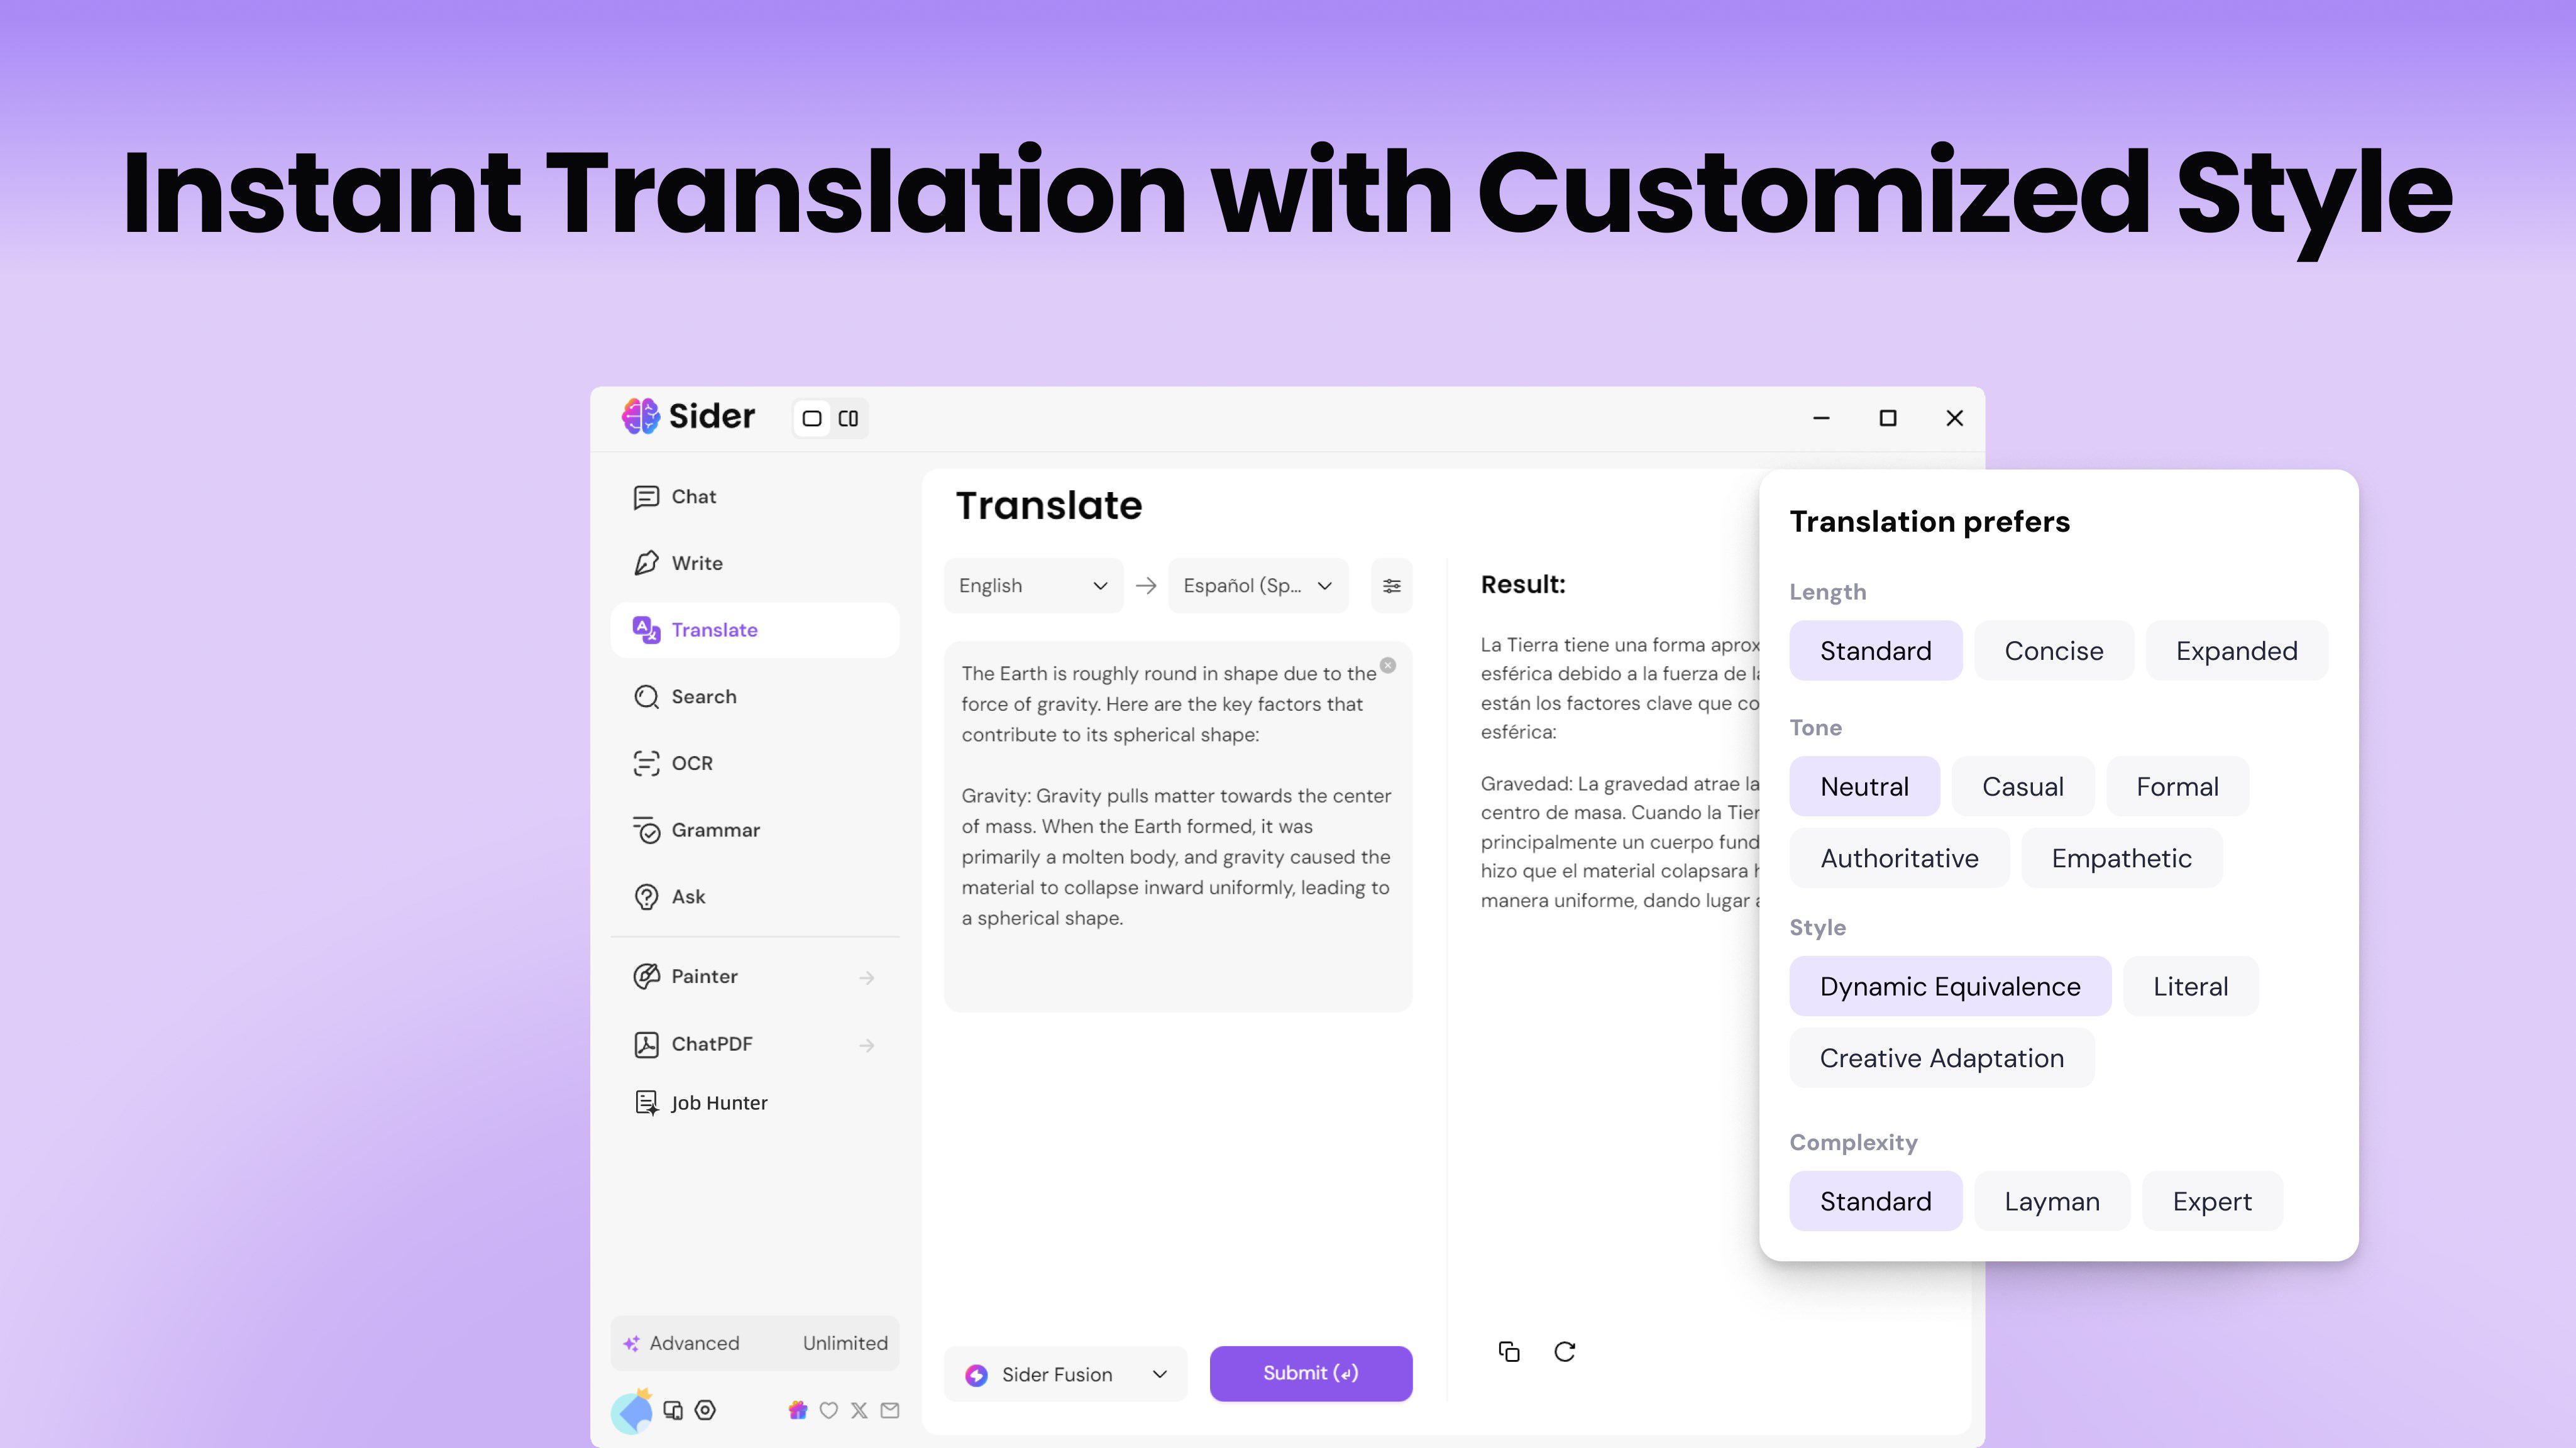2576x1448 pixels.
Task: Click the Advanced Unlimited plan badge
Action: (755, 1343)
